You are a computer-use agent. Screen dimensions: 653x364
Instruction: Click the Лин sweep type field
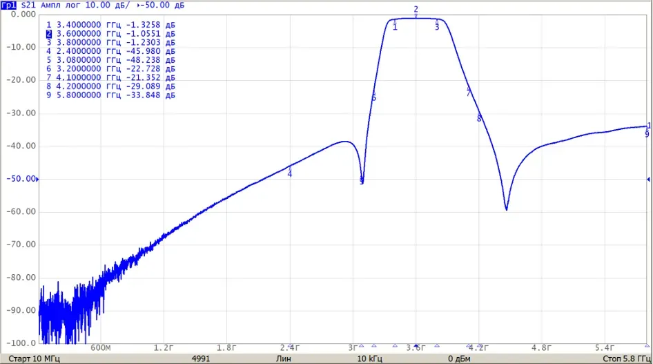pos(284,358)
